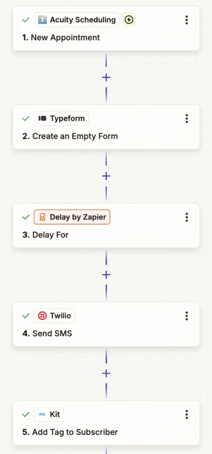Click green checkmark on New Appointment step

click(26, 20)
